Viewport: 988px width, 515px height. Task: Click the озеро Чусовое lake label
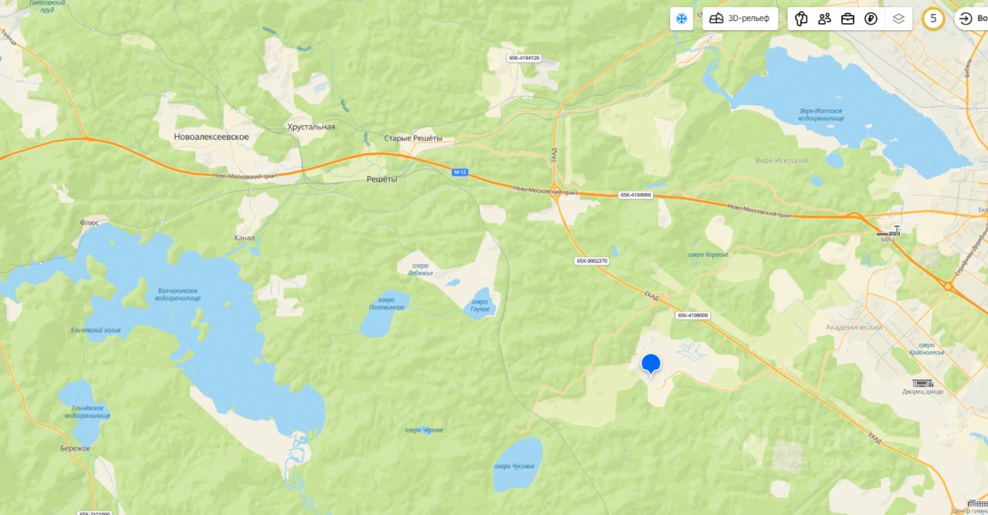[514, 466]
